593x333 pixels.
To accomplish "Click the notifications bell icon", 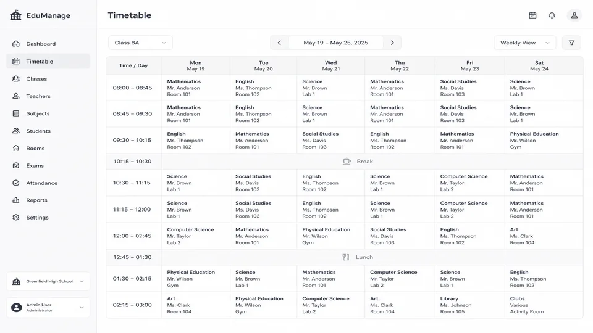I will 552,15.
